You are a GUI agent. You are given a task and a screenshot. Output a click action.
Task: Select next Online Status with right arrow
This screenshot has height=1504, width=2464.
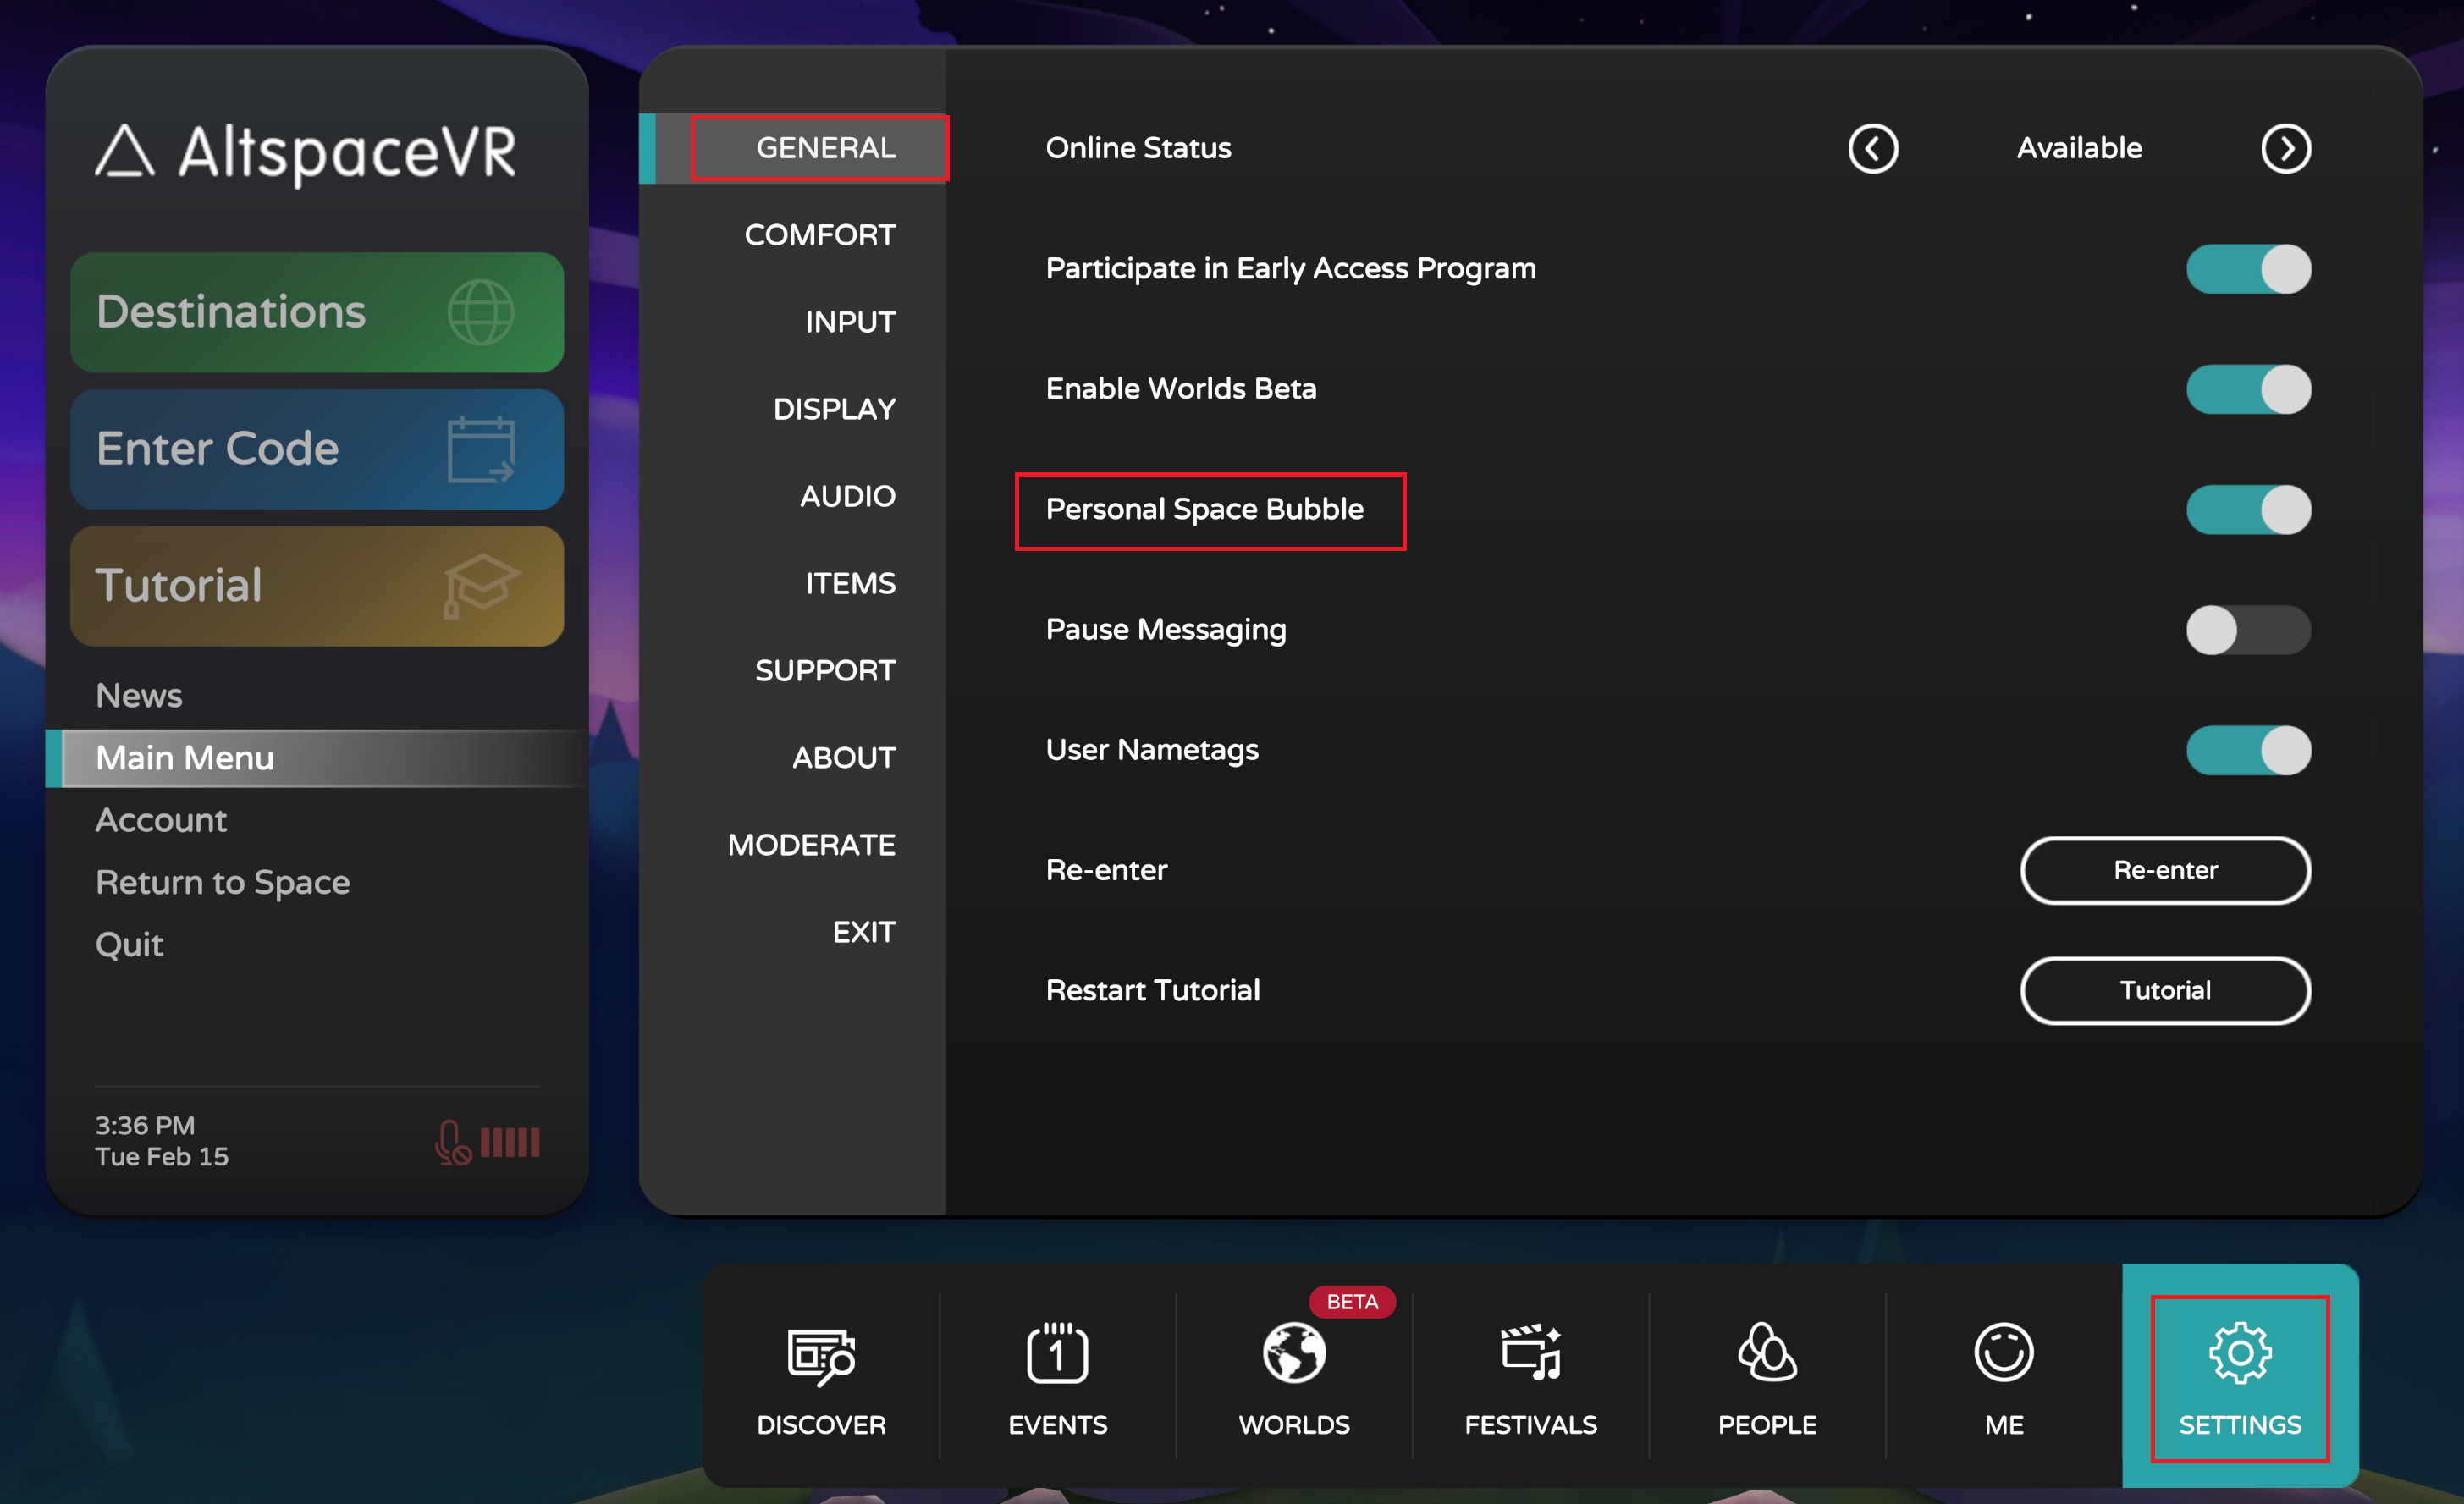pos(2286,149)
